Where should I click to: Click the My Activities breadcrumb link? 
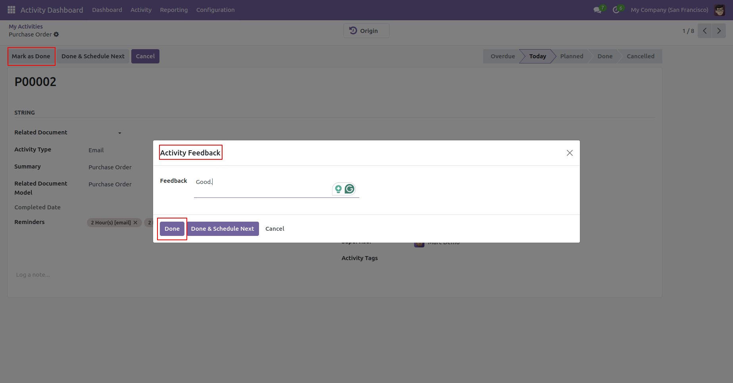(26, 27)
